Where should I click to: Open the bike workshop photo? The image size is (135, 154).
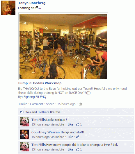click(x=63, y=46)
